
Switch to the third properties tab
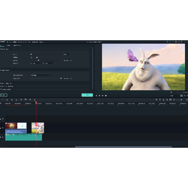pyautogui.click(x=17, y=45)
